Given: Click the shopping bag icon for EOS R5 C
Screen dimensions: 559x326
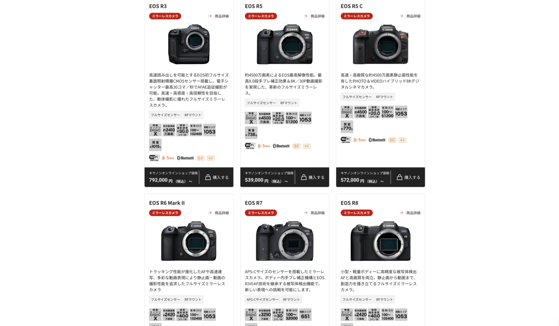Looking at the screenshot, I should 400,177.
